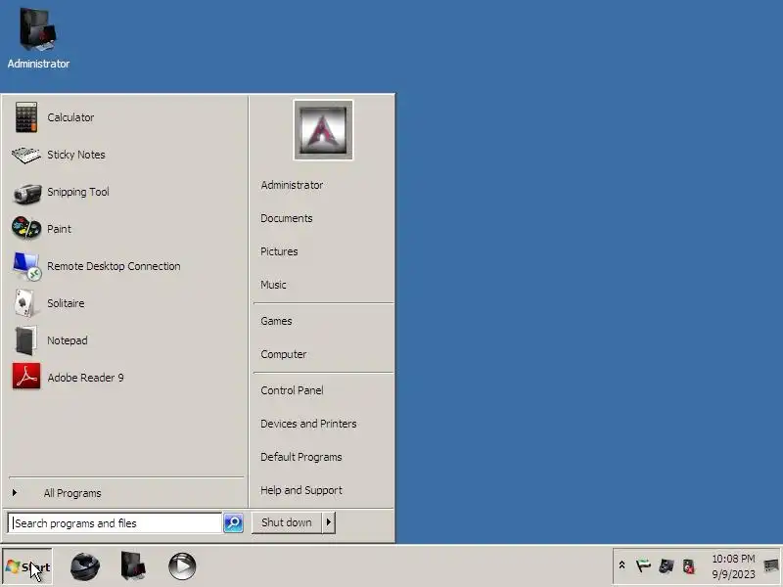Image resolution: width=783 pixels, height=587 pixels.
Task: Click the user account picture
Action: click(323, 130)
